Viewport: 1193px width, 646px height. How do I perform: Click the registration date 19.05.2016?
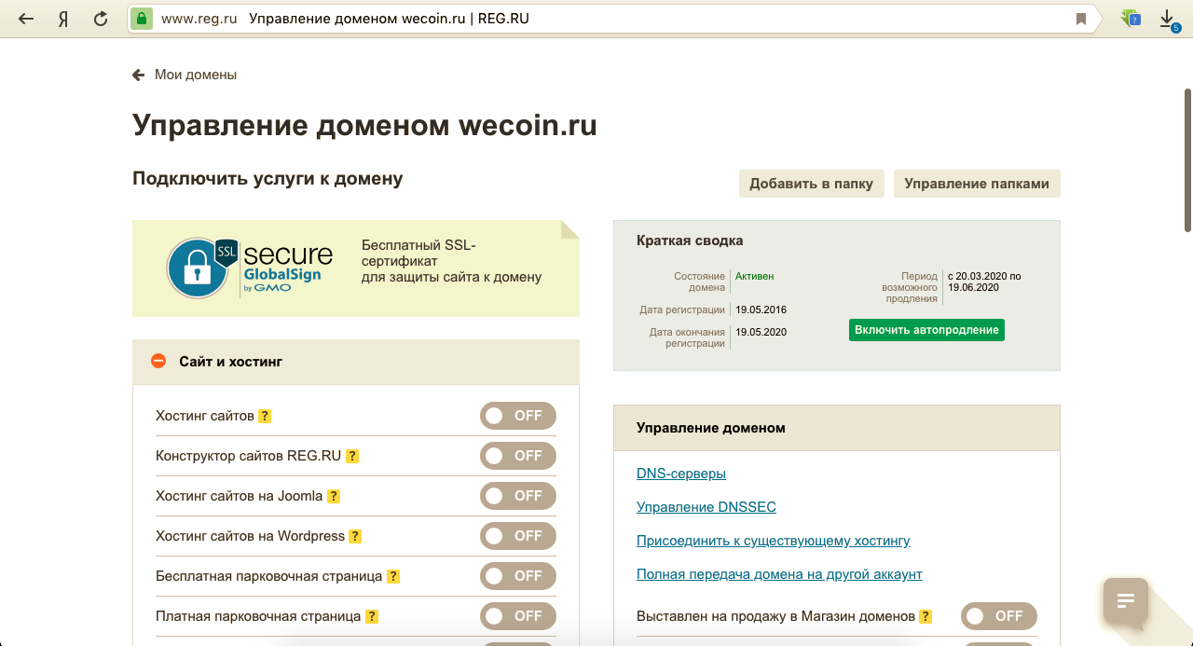761,309
